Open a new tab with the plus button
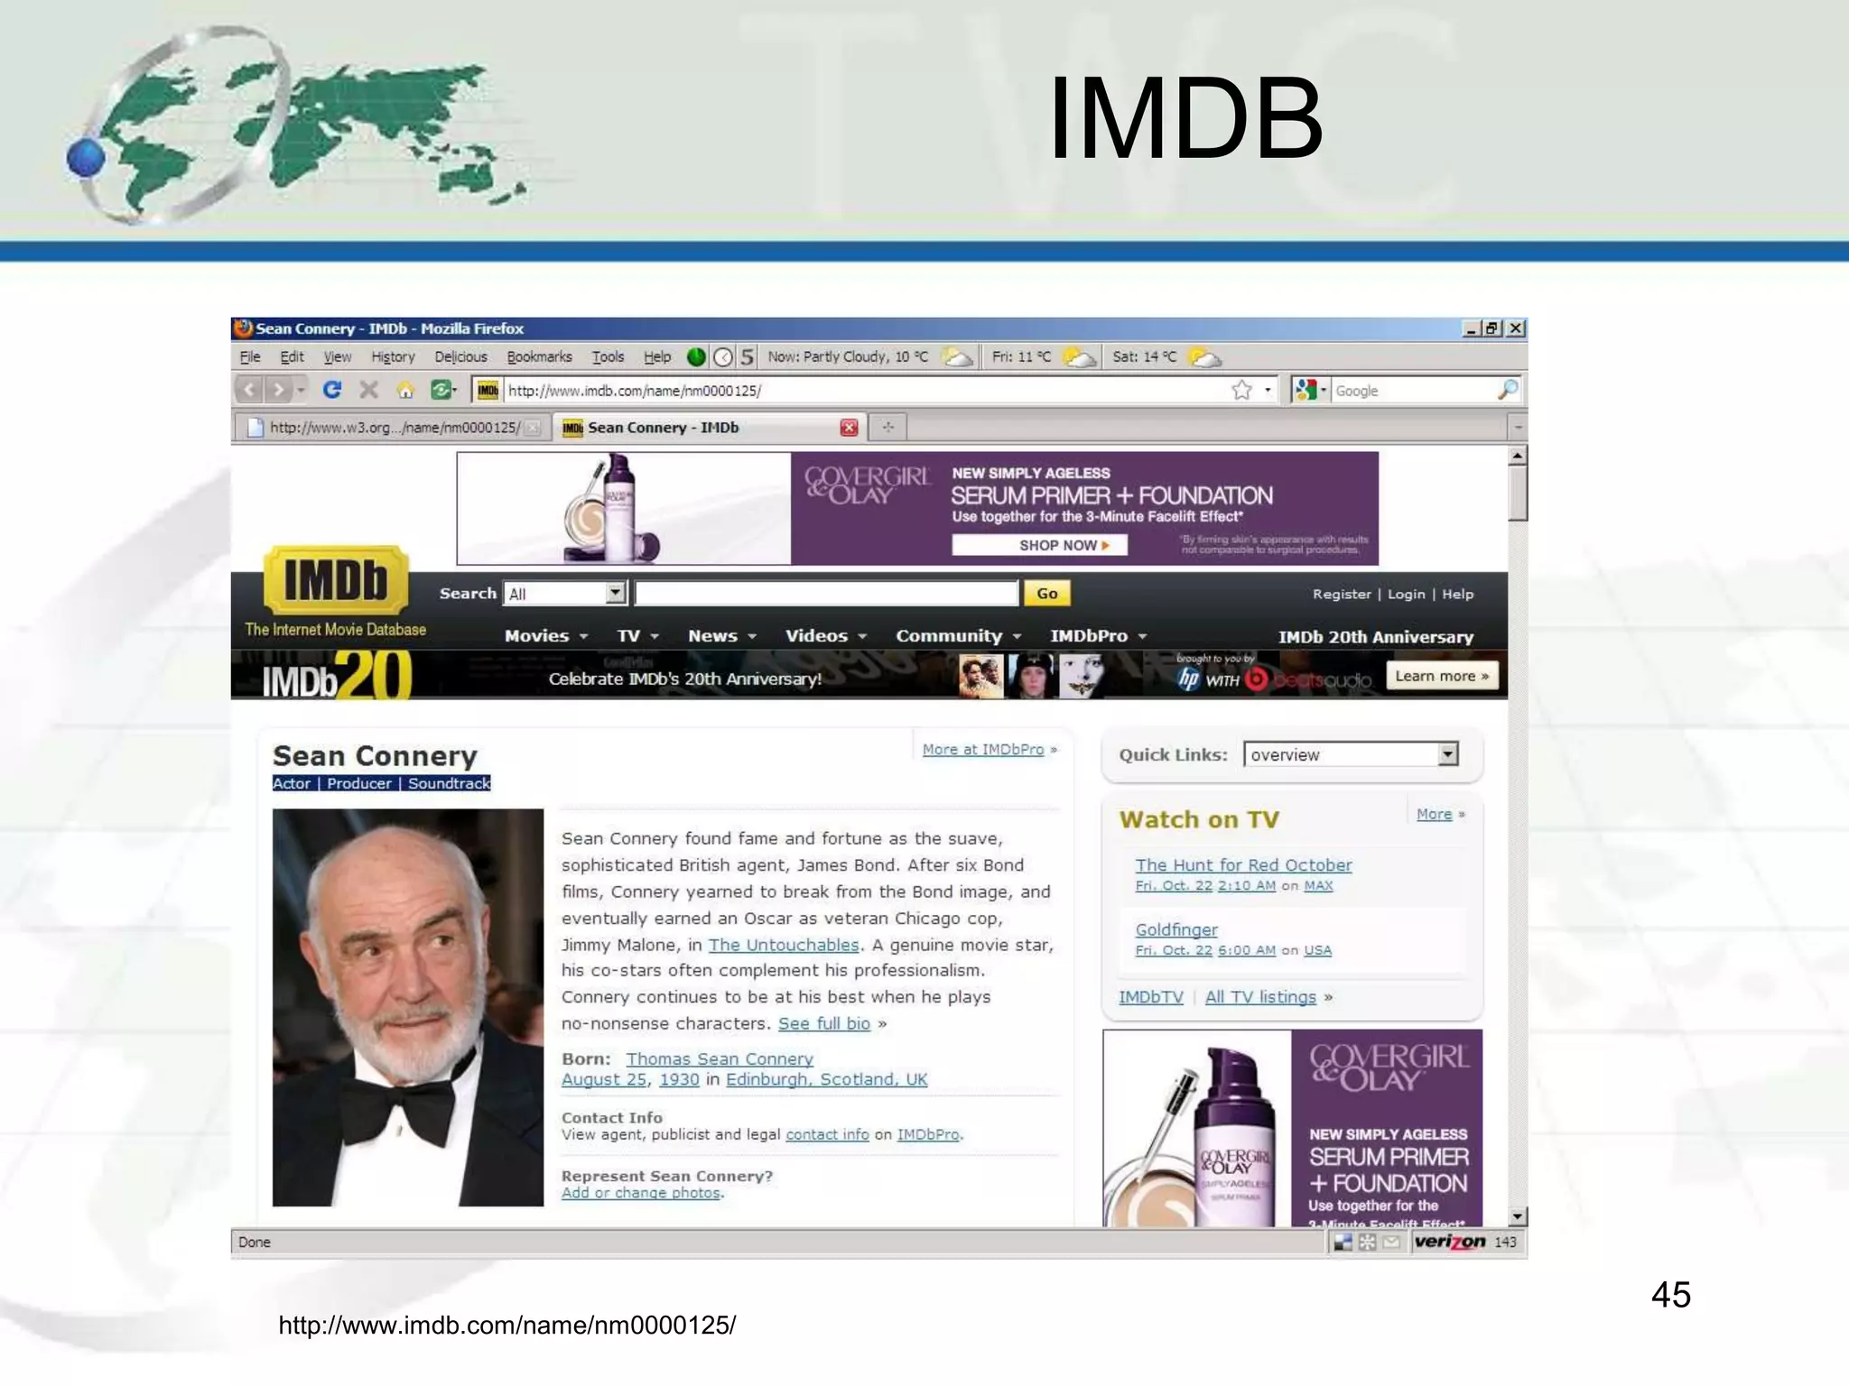Screen dimensions: 1849x1386 click(x=888, y=428)
